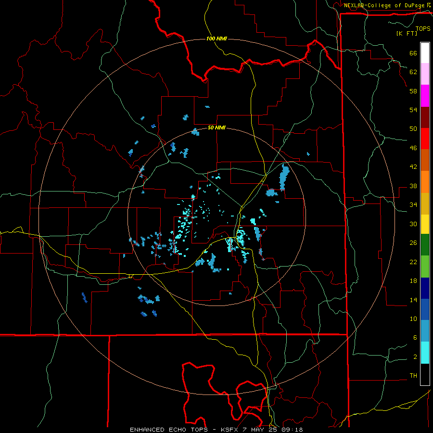The height and width of the screenshot is (433, 433).
Task: Click the "[K FT]" units label
Action: pos(407,34)
